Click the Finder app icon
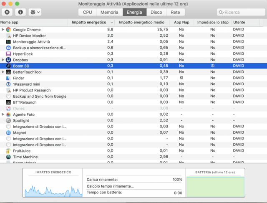The height and width of the screenshot is (203, 267). click(8, 78)
